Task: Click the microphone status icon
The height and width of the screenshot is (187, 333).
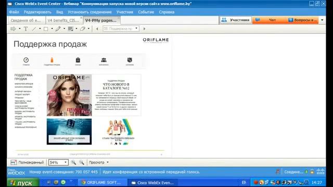Action: tap(277, 172)
